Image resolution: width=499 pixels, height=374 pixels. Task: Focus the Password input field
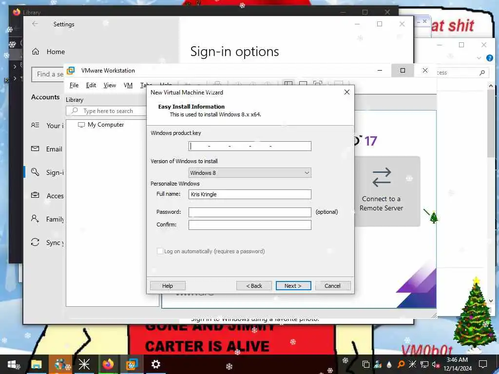[x=250, y=212]
